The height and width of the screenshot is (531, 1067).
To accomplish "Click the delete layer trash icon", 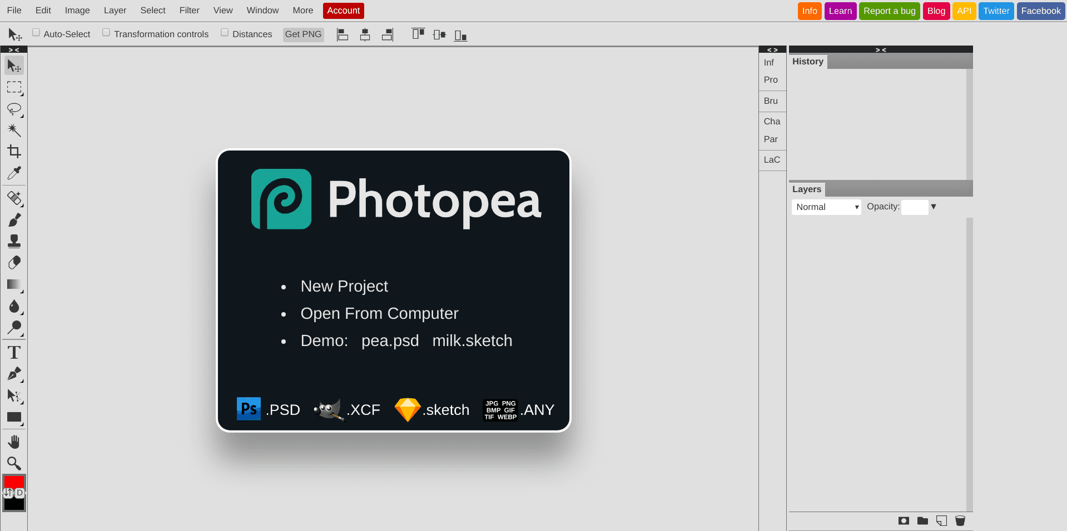I will [x=960, y=520].
